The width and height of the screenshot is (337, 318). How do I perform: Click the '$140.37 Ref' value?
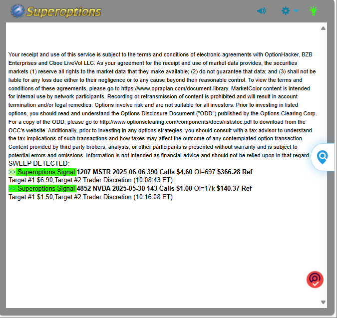point(234,188)
